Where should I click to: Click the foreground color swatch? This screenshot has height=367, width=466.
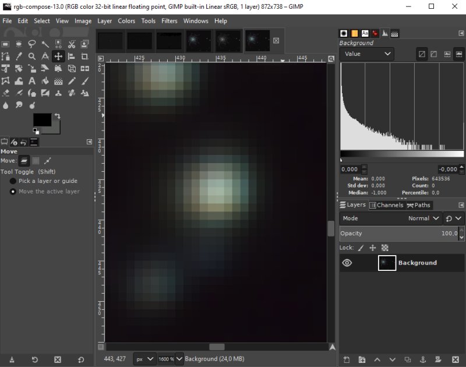click(x=42, y=120)
